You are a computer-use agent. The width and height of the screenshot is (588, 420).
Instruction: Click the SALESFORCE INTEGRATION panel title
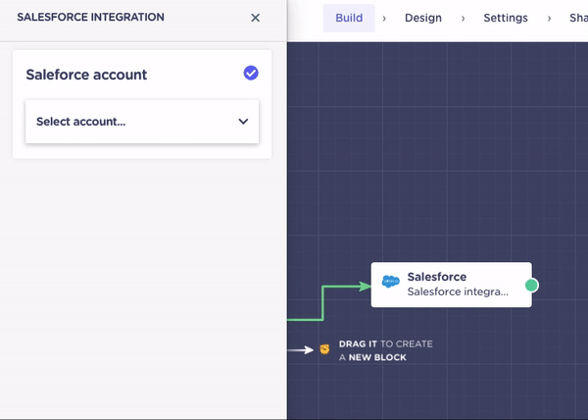pos(90,18)
